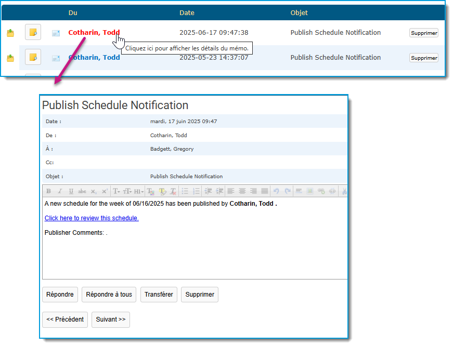Apply superscript formatting
453x346 pixels.
tap(105, 191)
